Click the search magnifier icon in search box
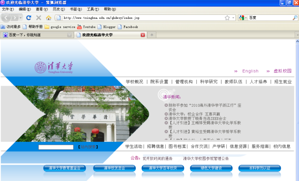The height and width of the screenshot is (181, 299). pyautogui.click(x=295, y=18)
